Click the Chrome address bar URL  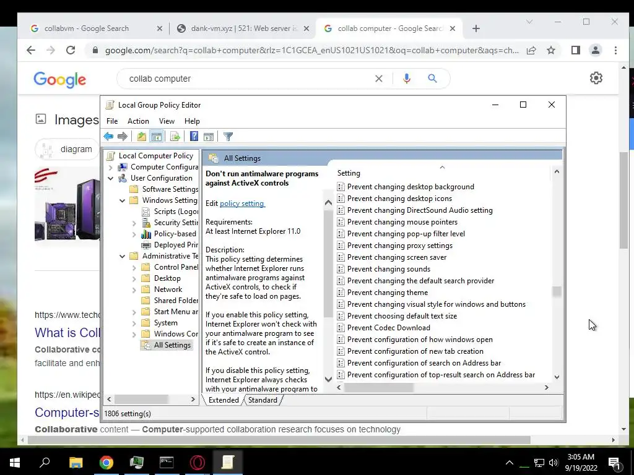(x=311, y=51)
